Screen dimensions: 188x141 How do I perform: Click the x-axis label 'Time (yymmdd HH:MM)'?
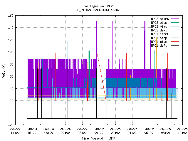coord(98,138)
